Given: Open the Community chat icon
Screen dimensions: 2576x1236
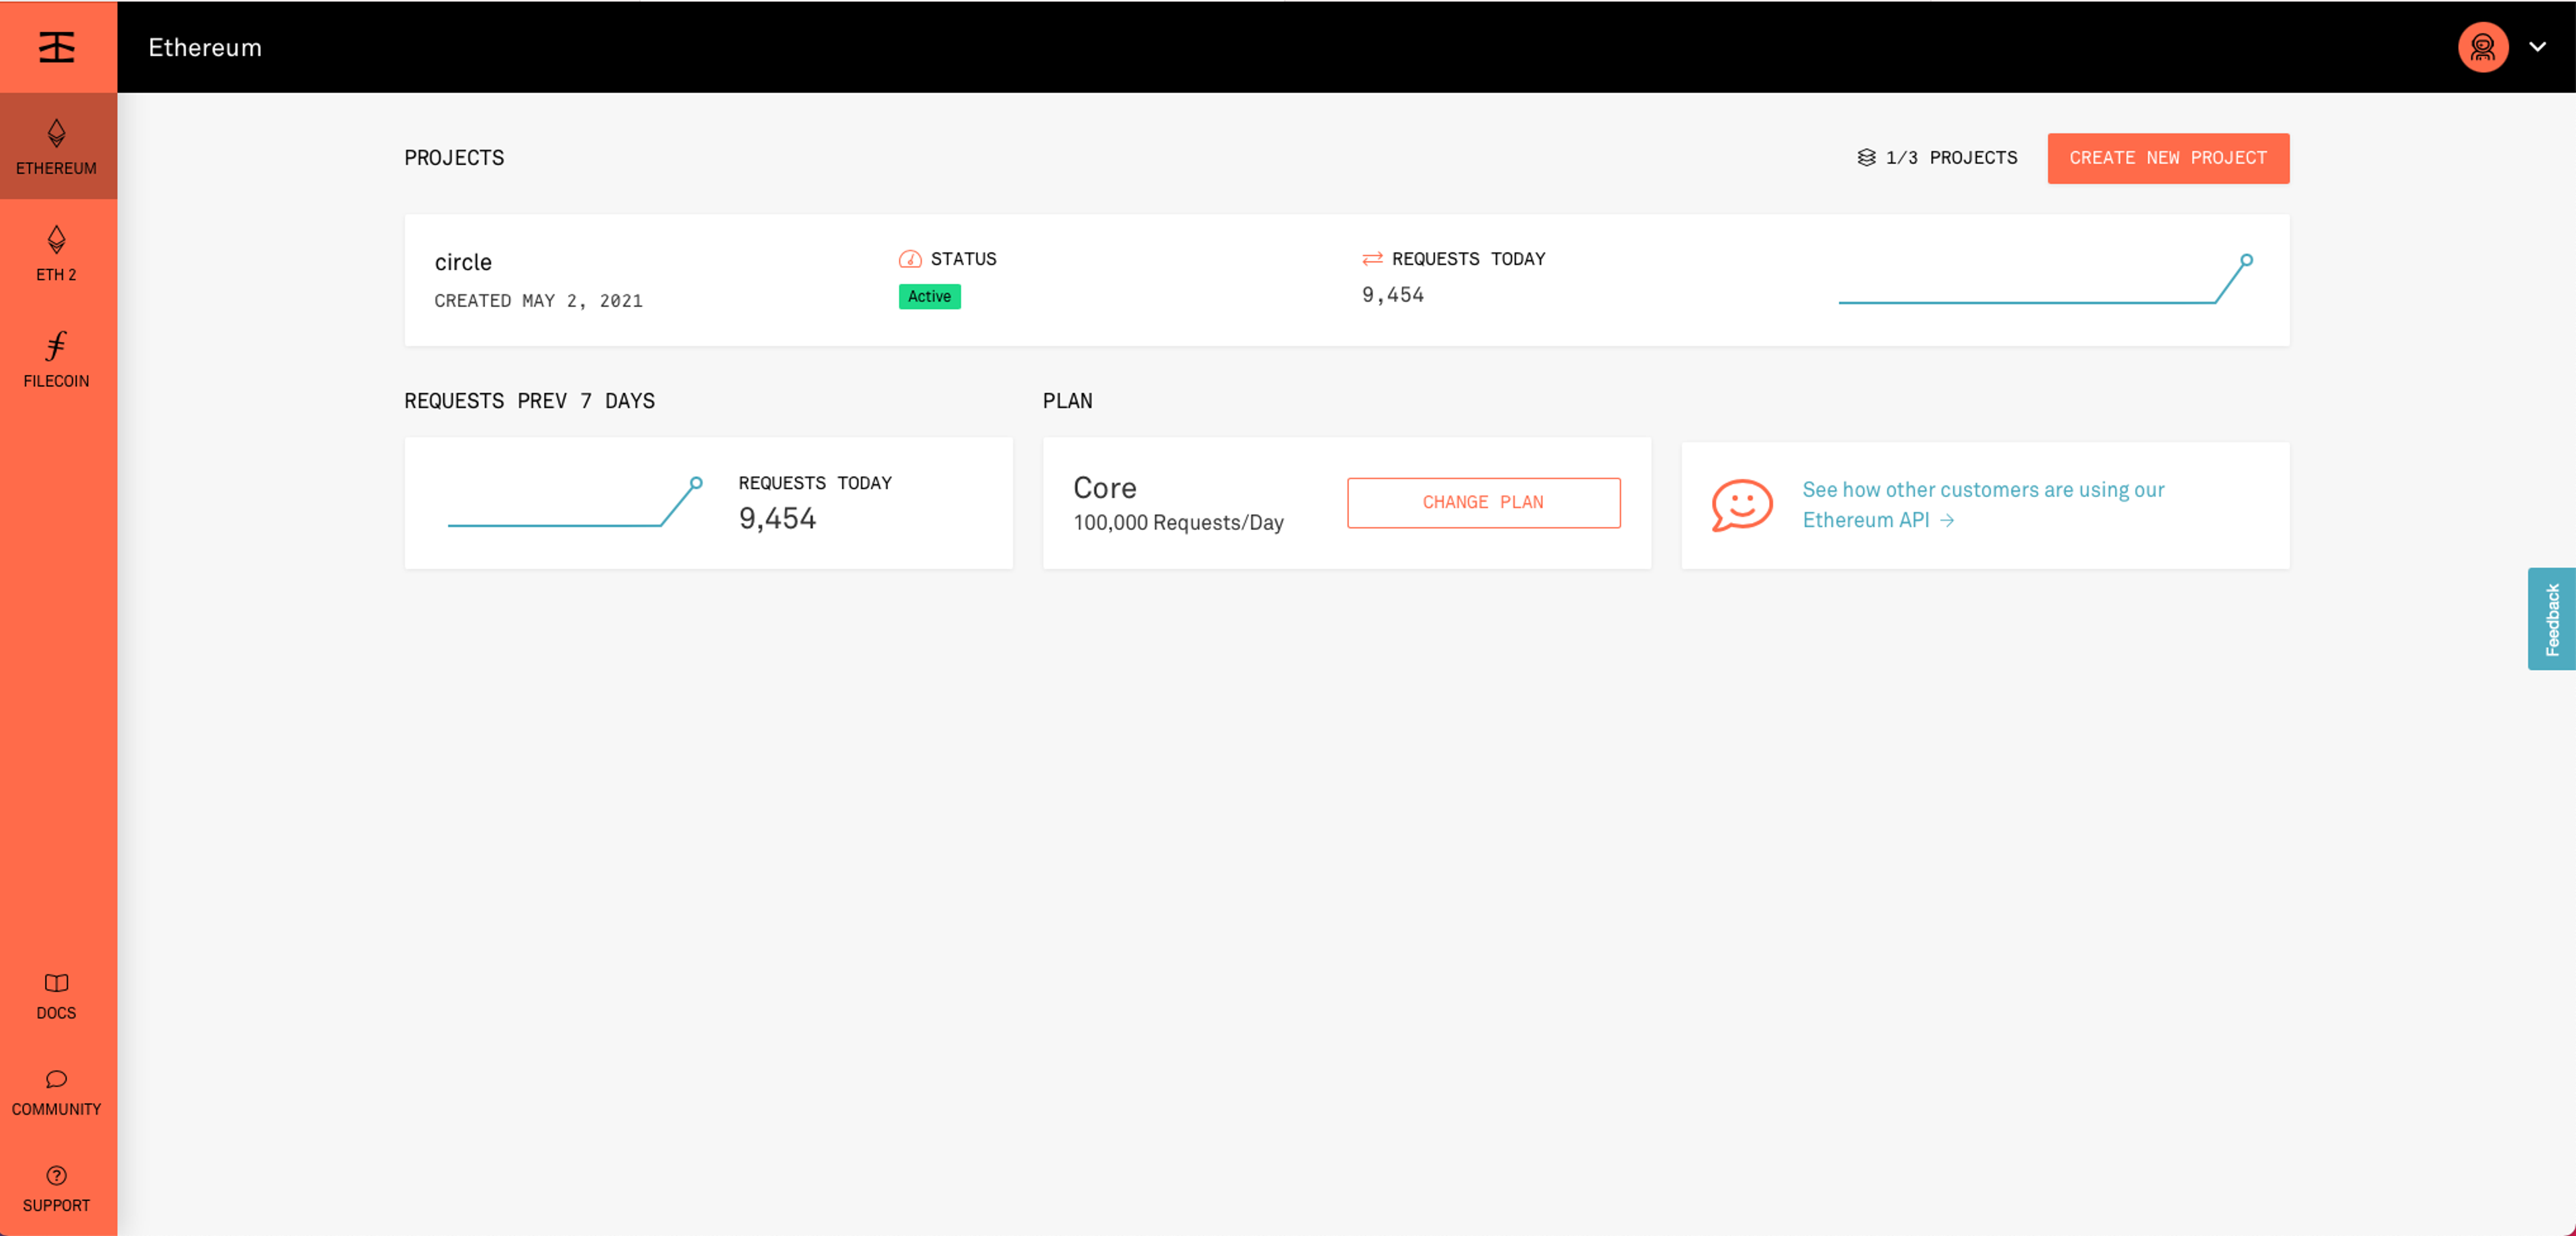Looking at the screenshot, I should (57, 1079).
